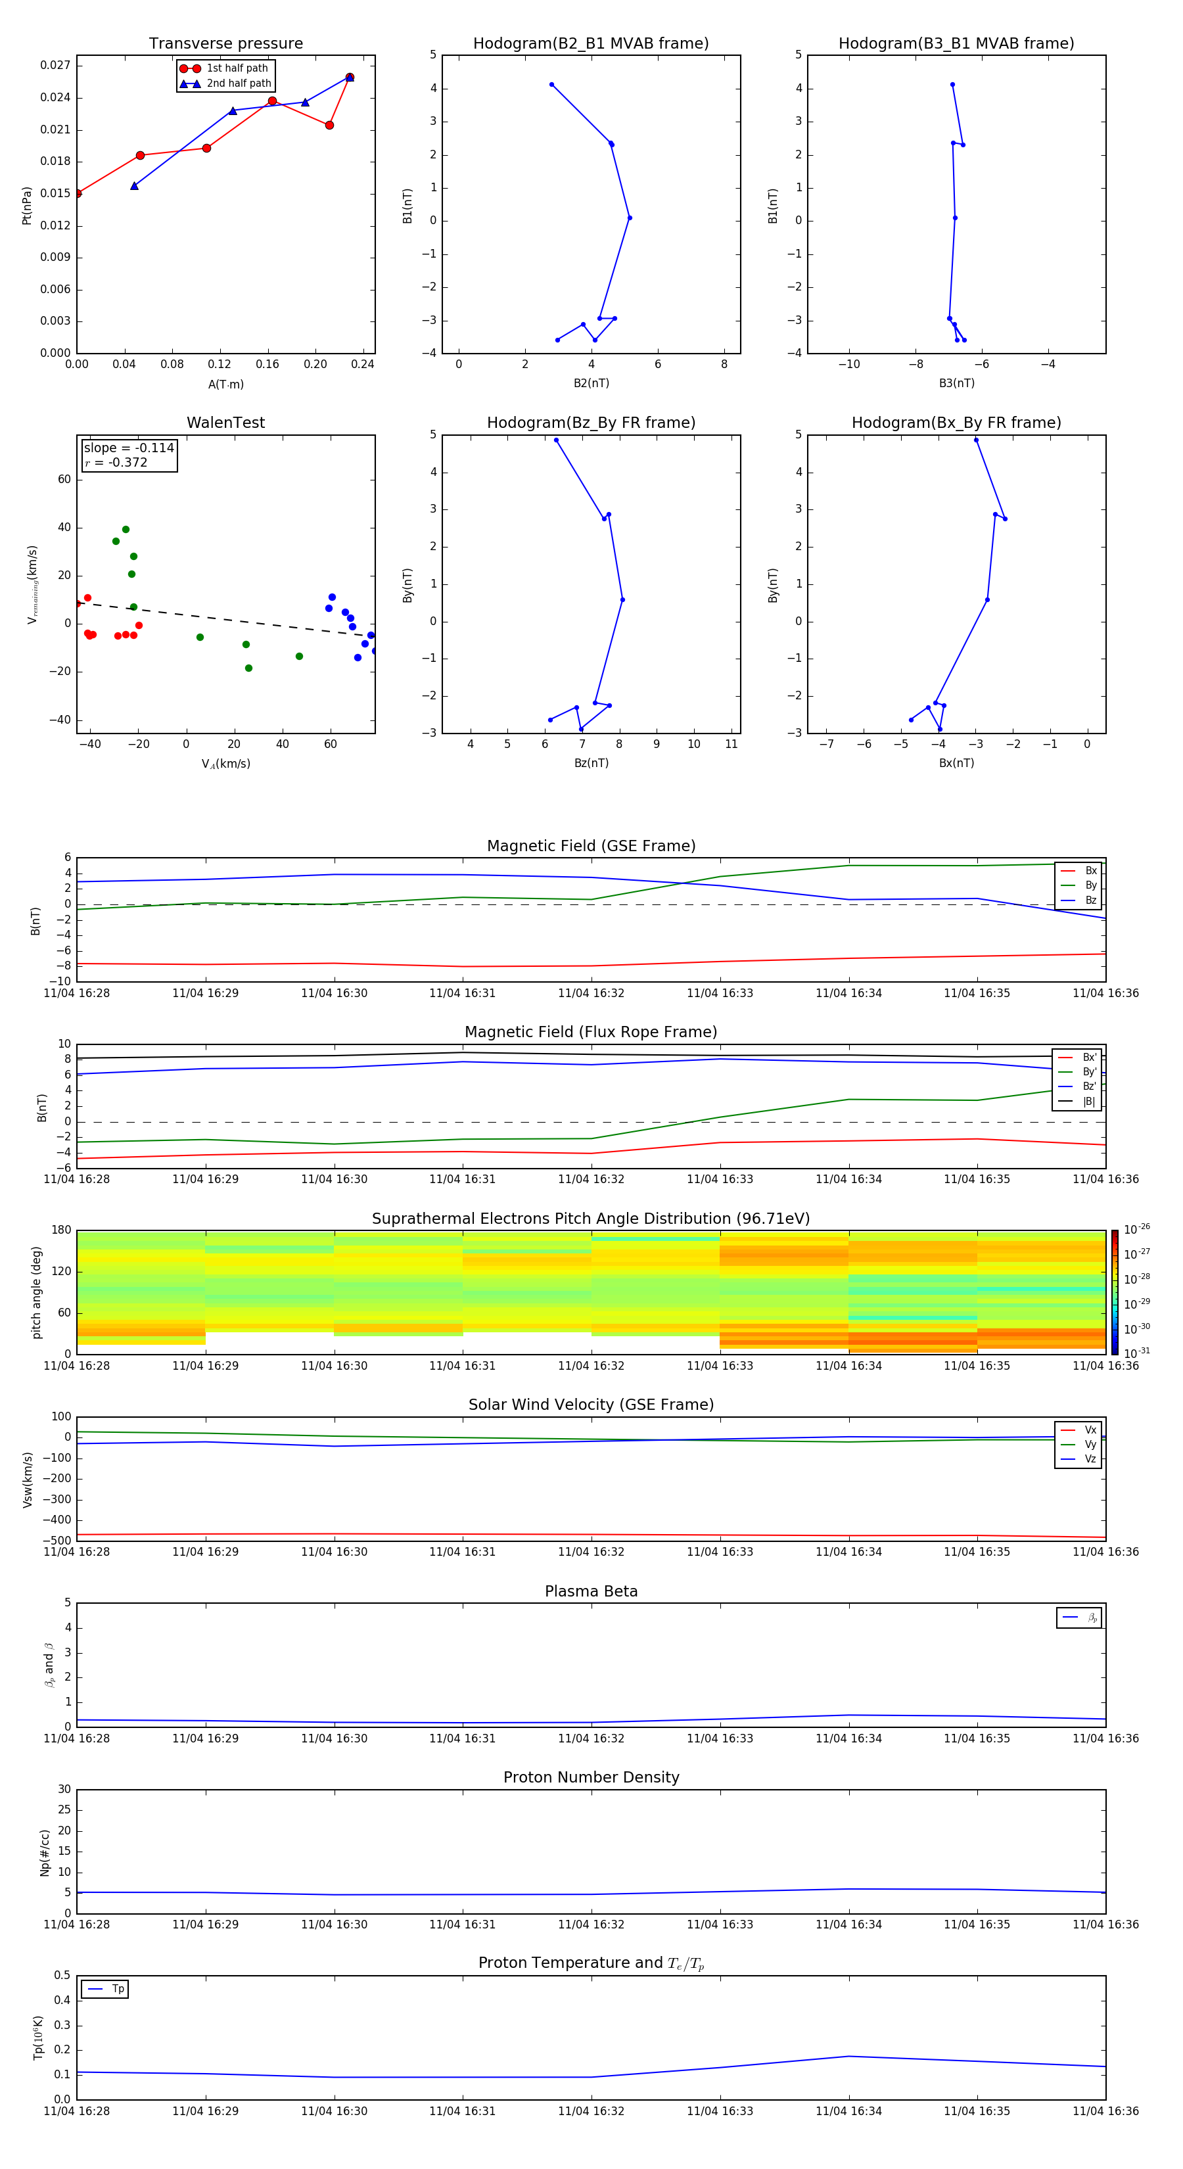1183x2169 pixels.
Task: Click the Proton Temperature plot title
Action: point(591,1963)
